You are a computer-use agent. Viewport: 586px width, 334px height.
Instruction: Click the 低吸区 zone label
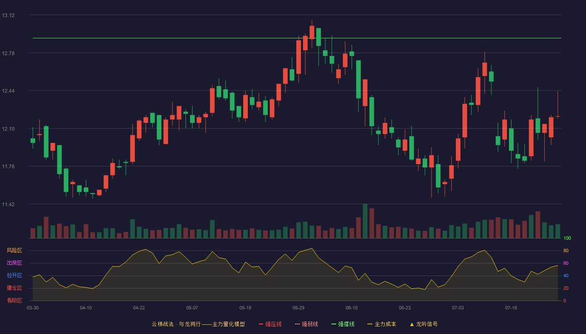coord(14,301)
